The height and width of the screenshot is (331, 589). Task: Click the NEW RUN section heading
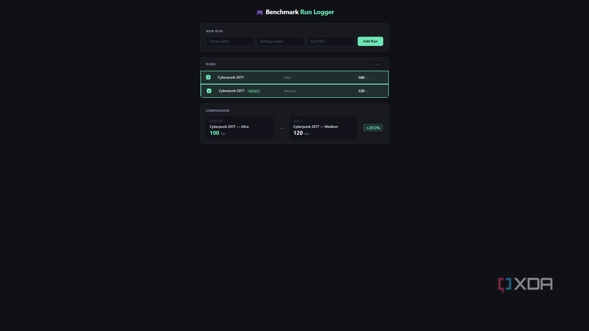214,31
